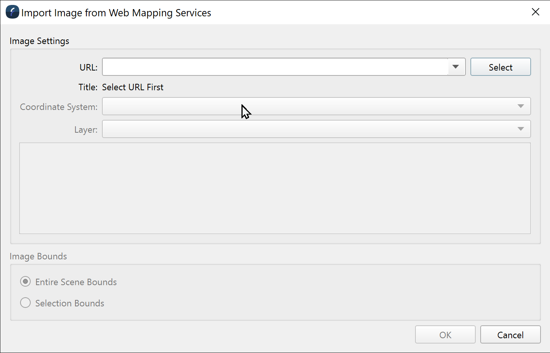Dismiss the dialog with the Cancel button
Screen dimensions: 550x353
[x=510, y=335]
